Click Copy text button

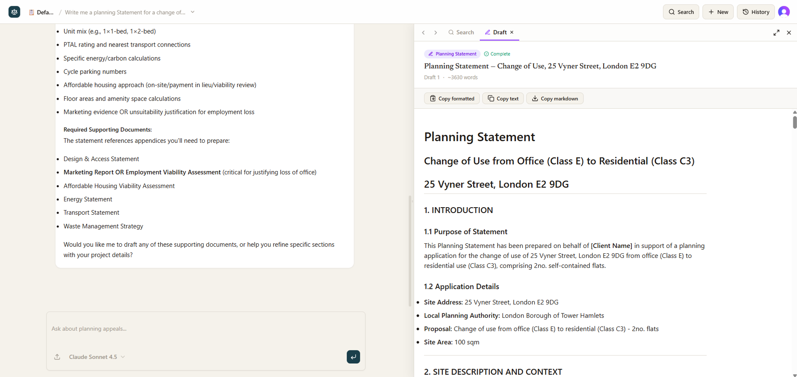point(503,98)
